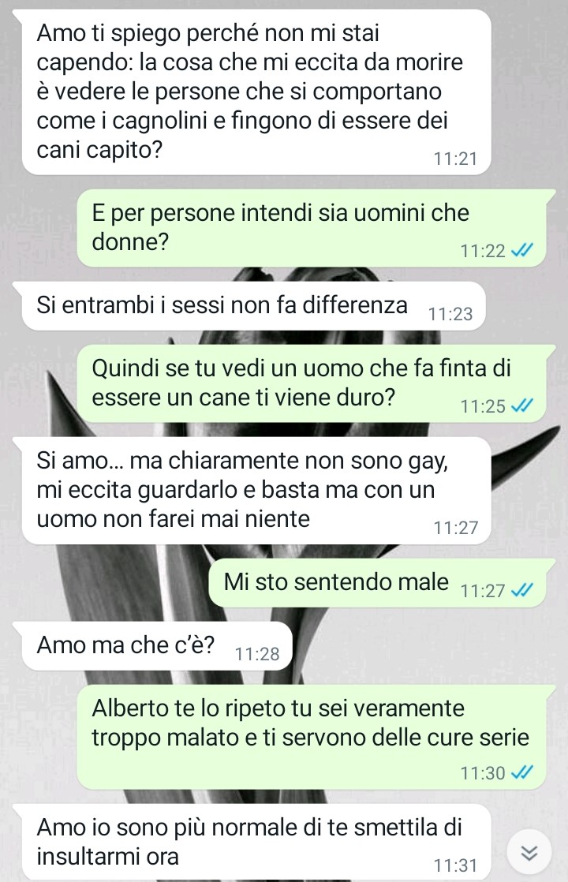This screenshot has height=882, width=568.
Task: Tap blue read ticks on 11:22 message
Action: (521, 250)
